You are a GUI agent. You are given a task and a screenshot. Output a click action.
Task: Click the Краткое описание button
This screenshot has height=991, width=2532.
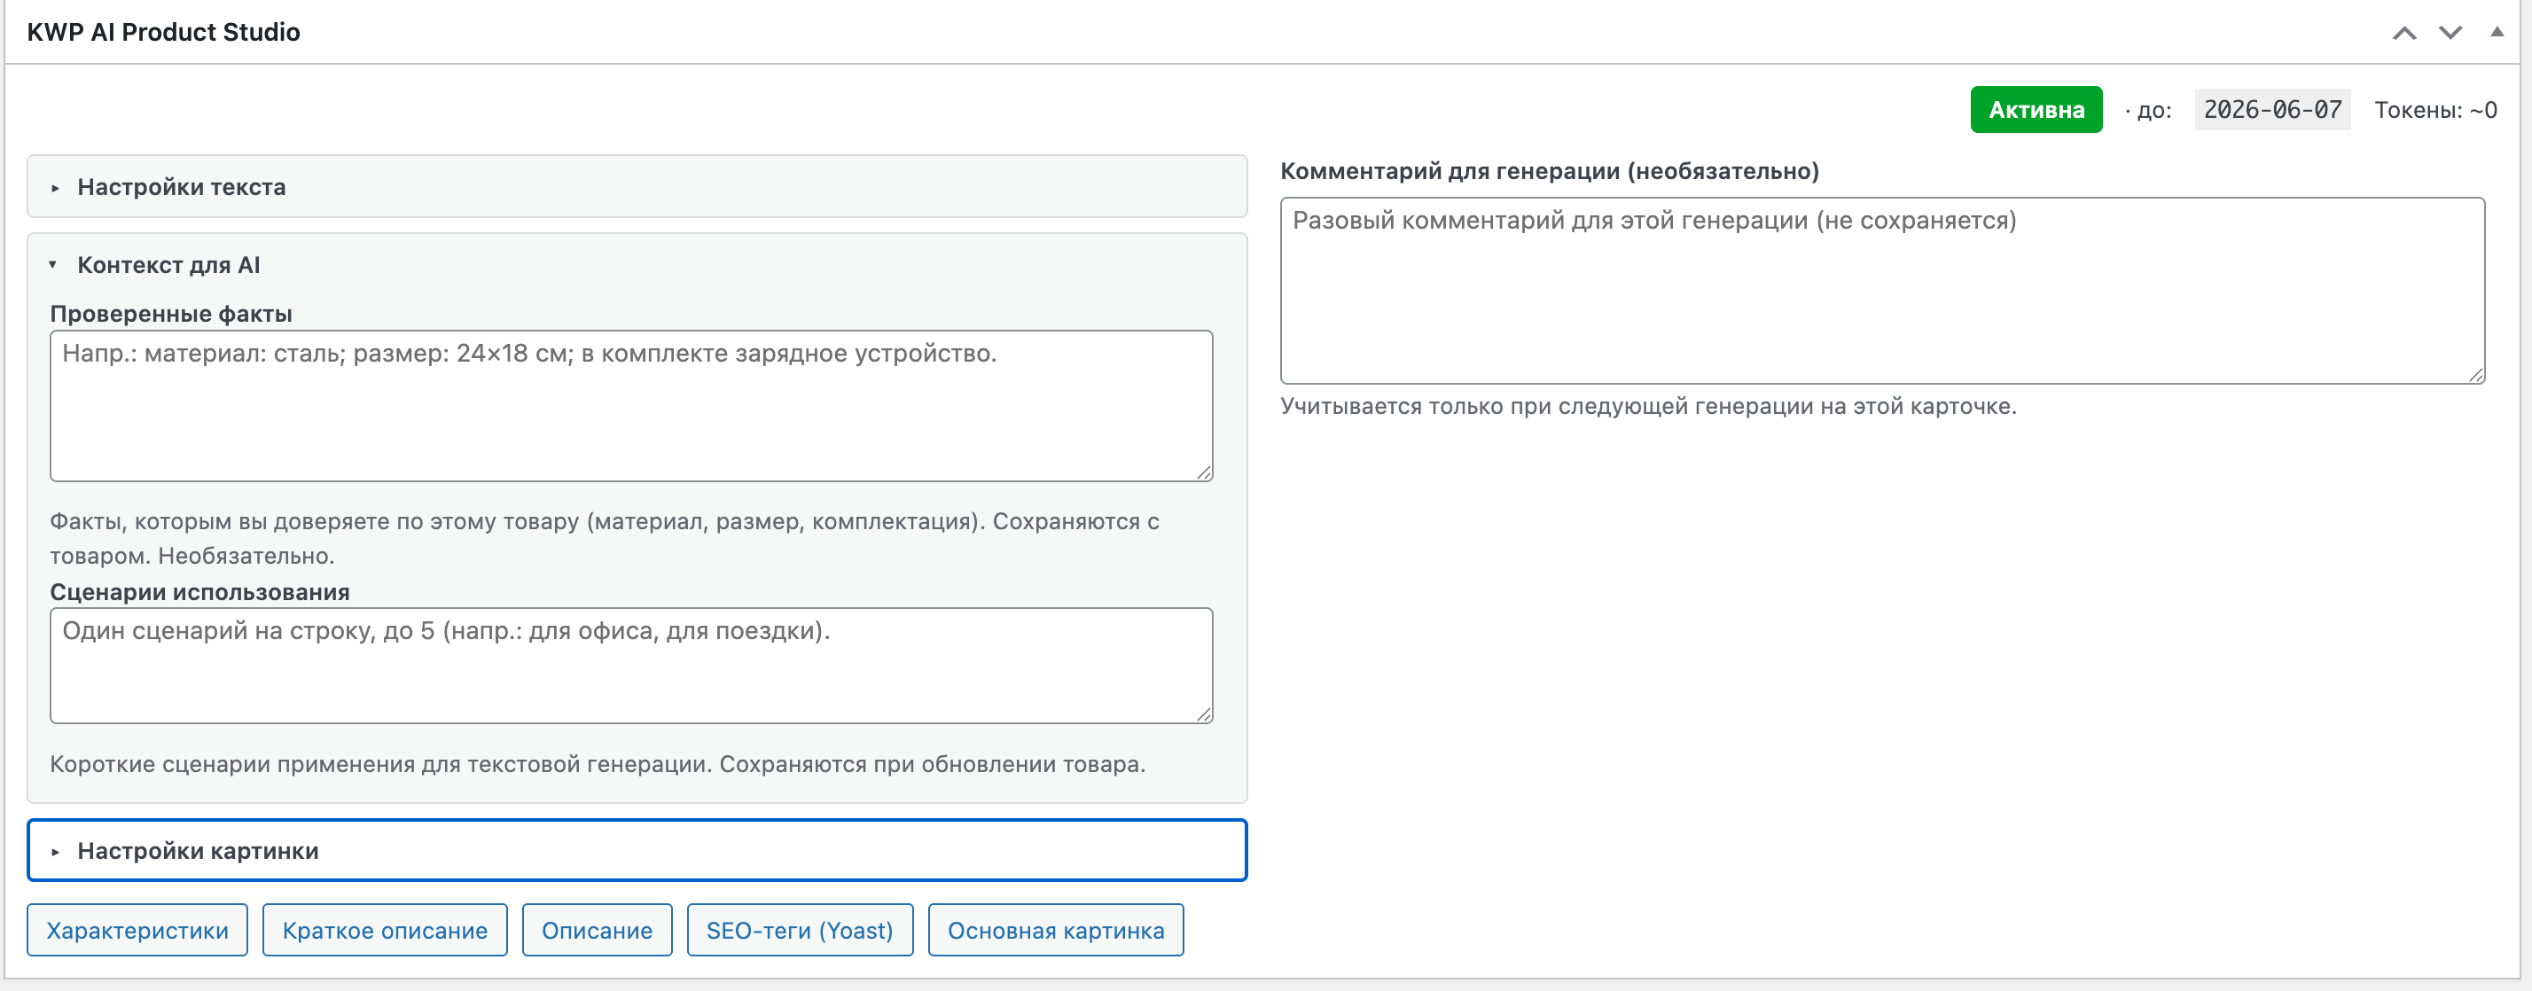point(386,930)
